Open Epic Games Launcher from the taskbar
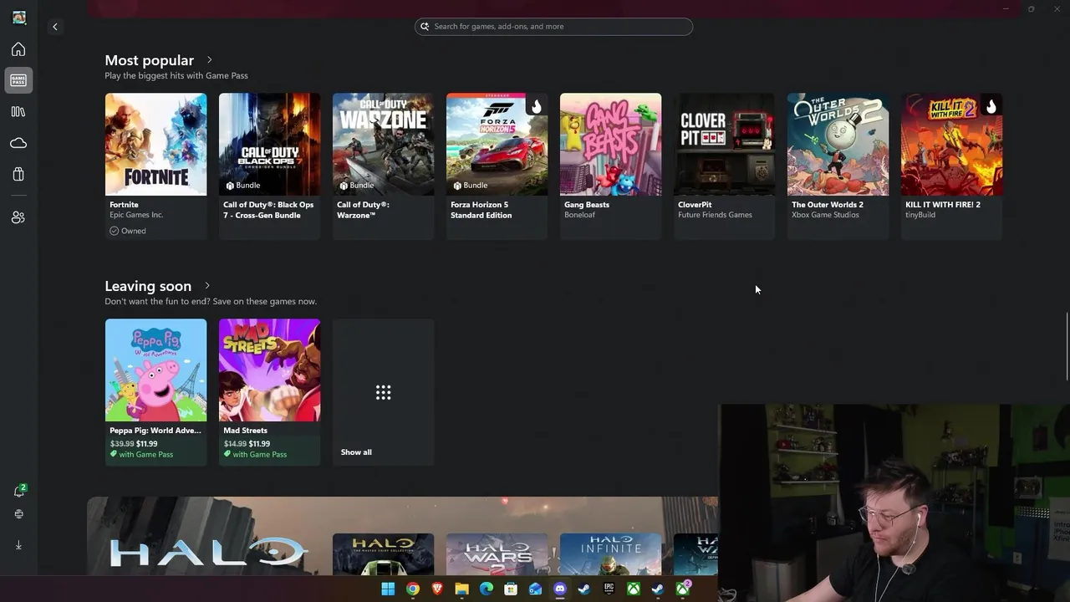This screenshot has height=602, width=1070. click(x=609, y=589)
